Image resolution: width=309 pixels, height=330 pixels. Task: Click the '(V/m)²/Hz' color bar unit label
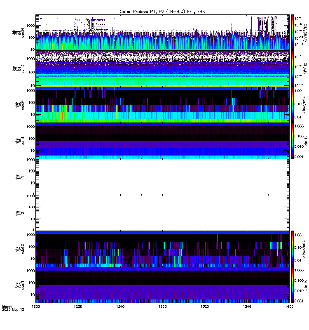click(x=305, y=33)
